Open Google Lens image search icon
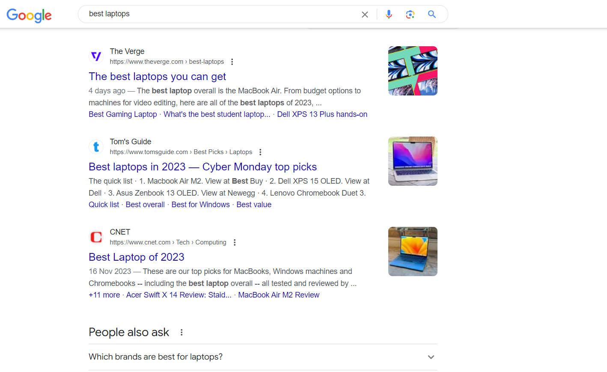607x372 pixels. point(410,15)
